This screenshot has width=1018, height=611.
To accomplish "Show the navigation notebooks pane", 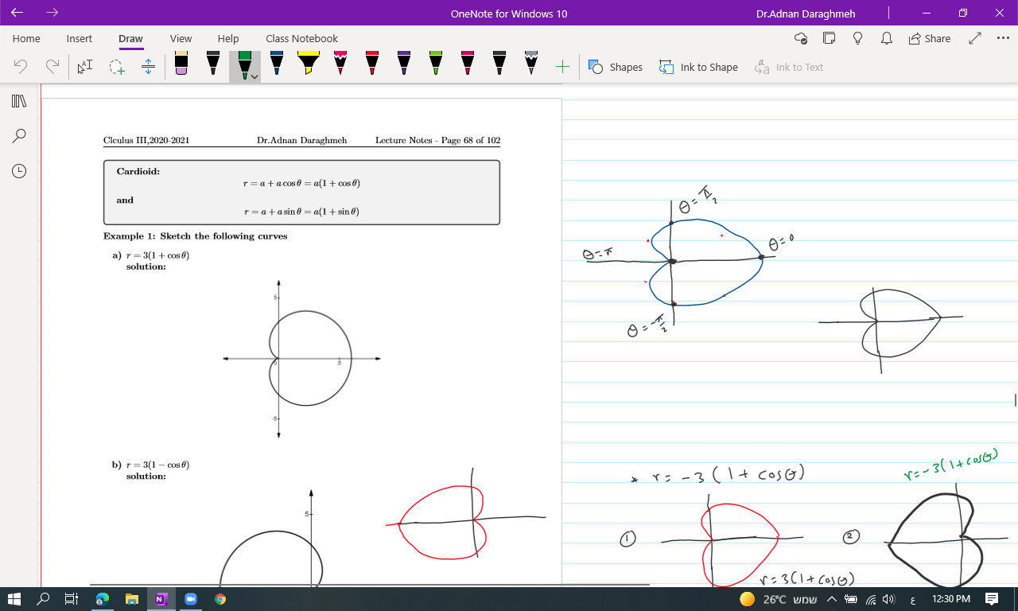I will [19, 101].
